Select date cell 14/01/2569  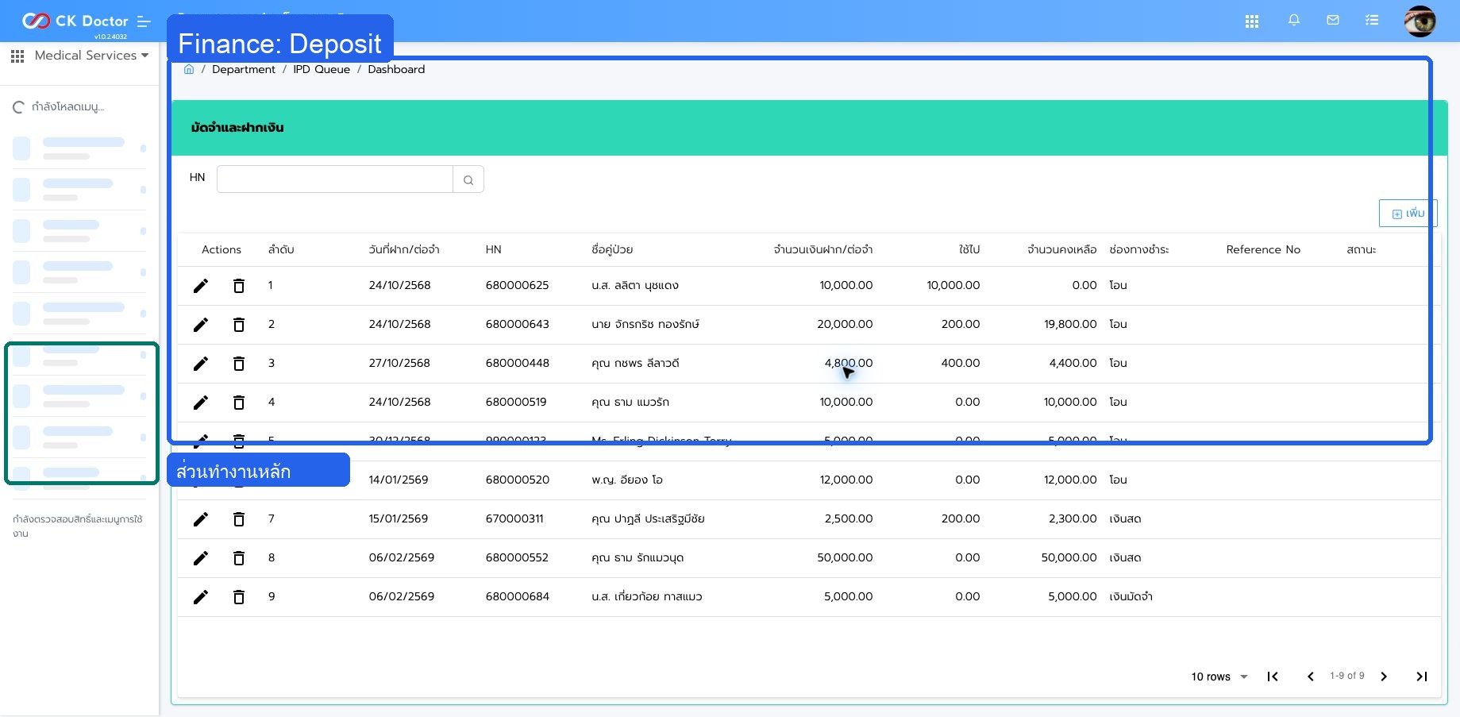point(399,480)
